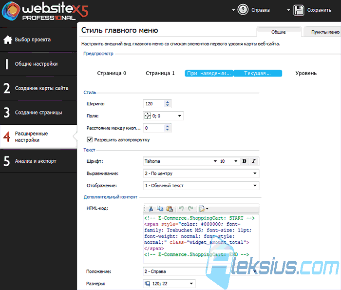This screenshot has height=290, width=341.
Task: Click the redo arrow in HTML editor
Action: click(191, 209)
